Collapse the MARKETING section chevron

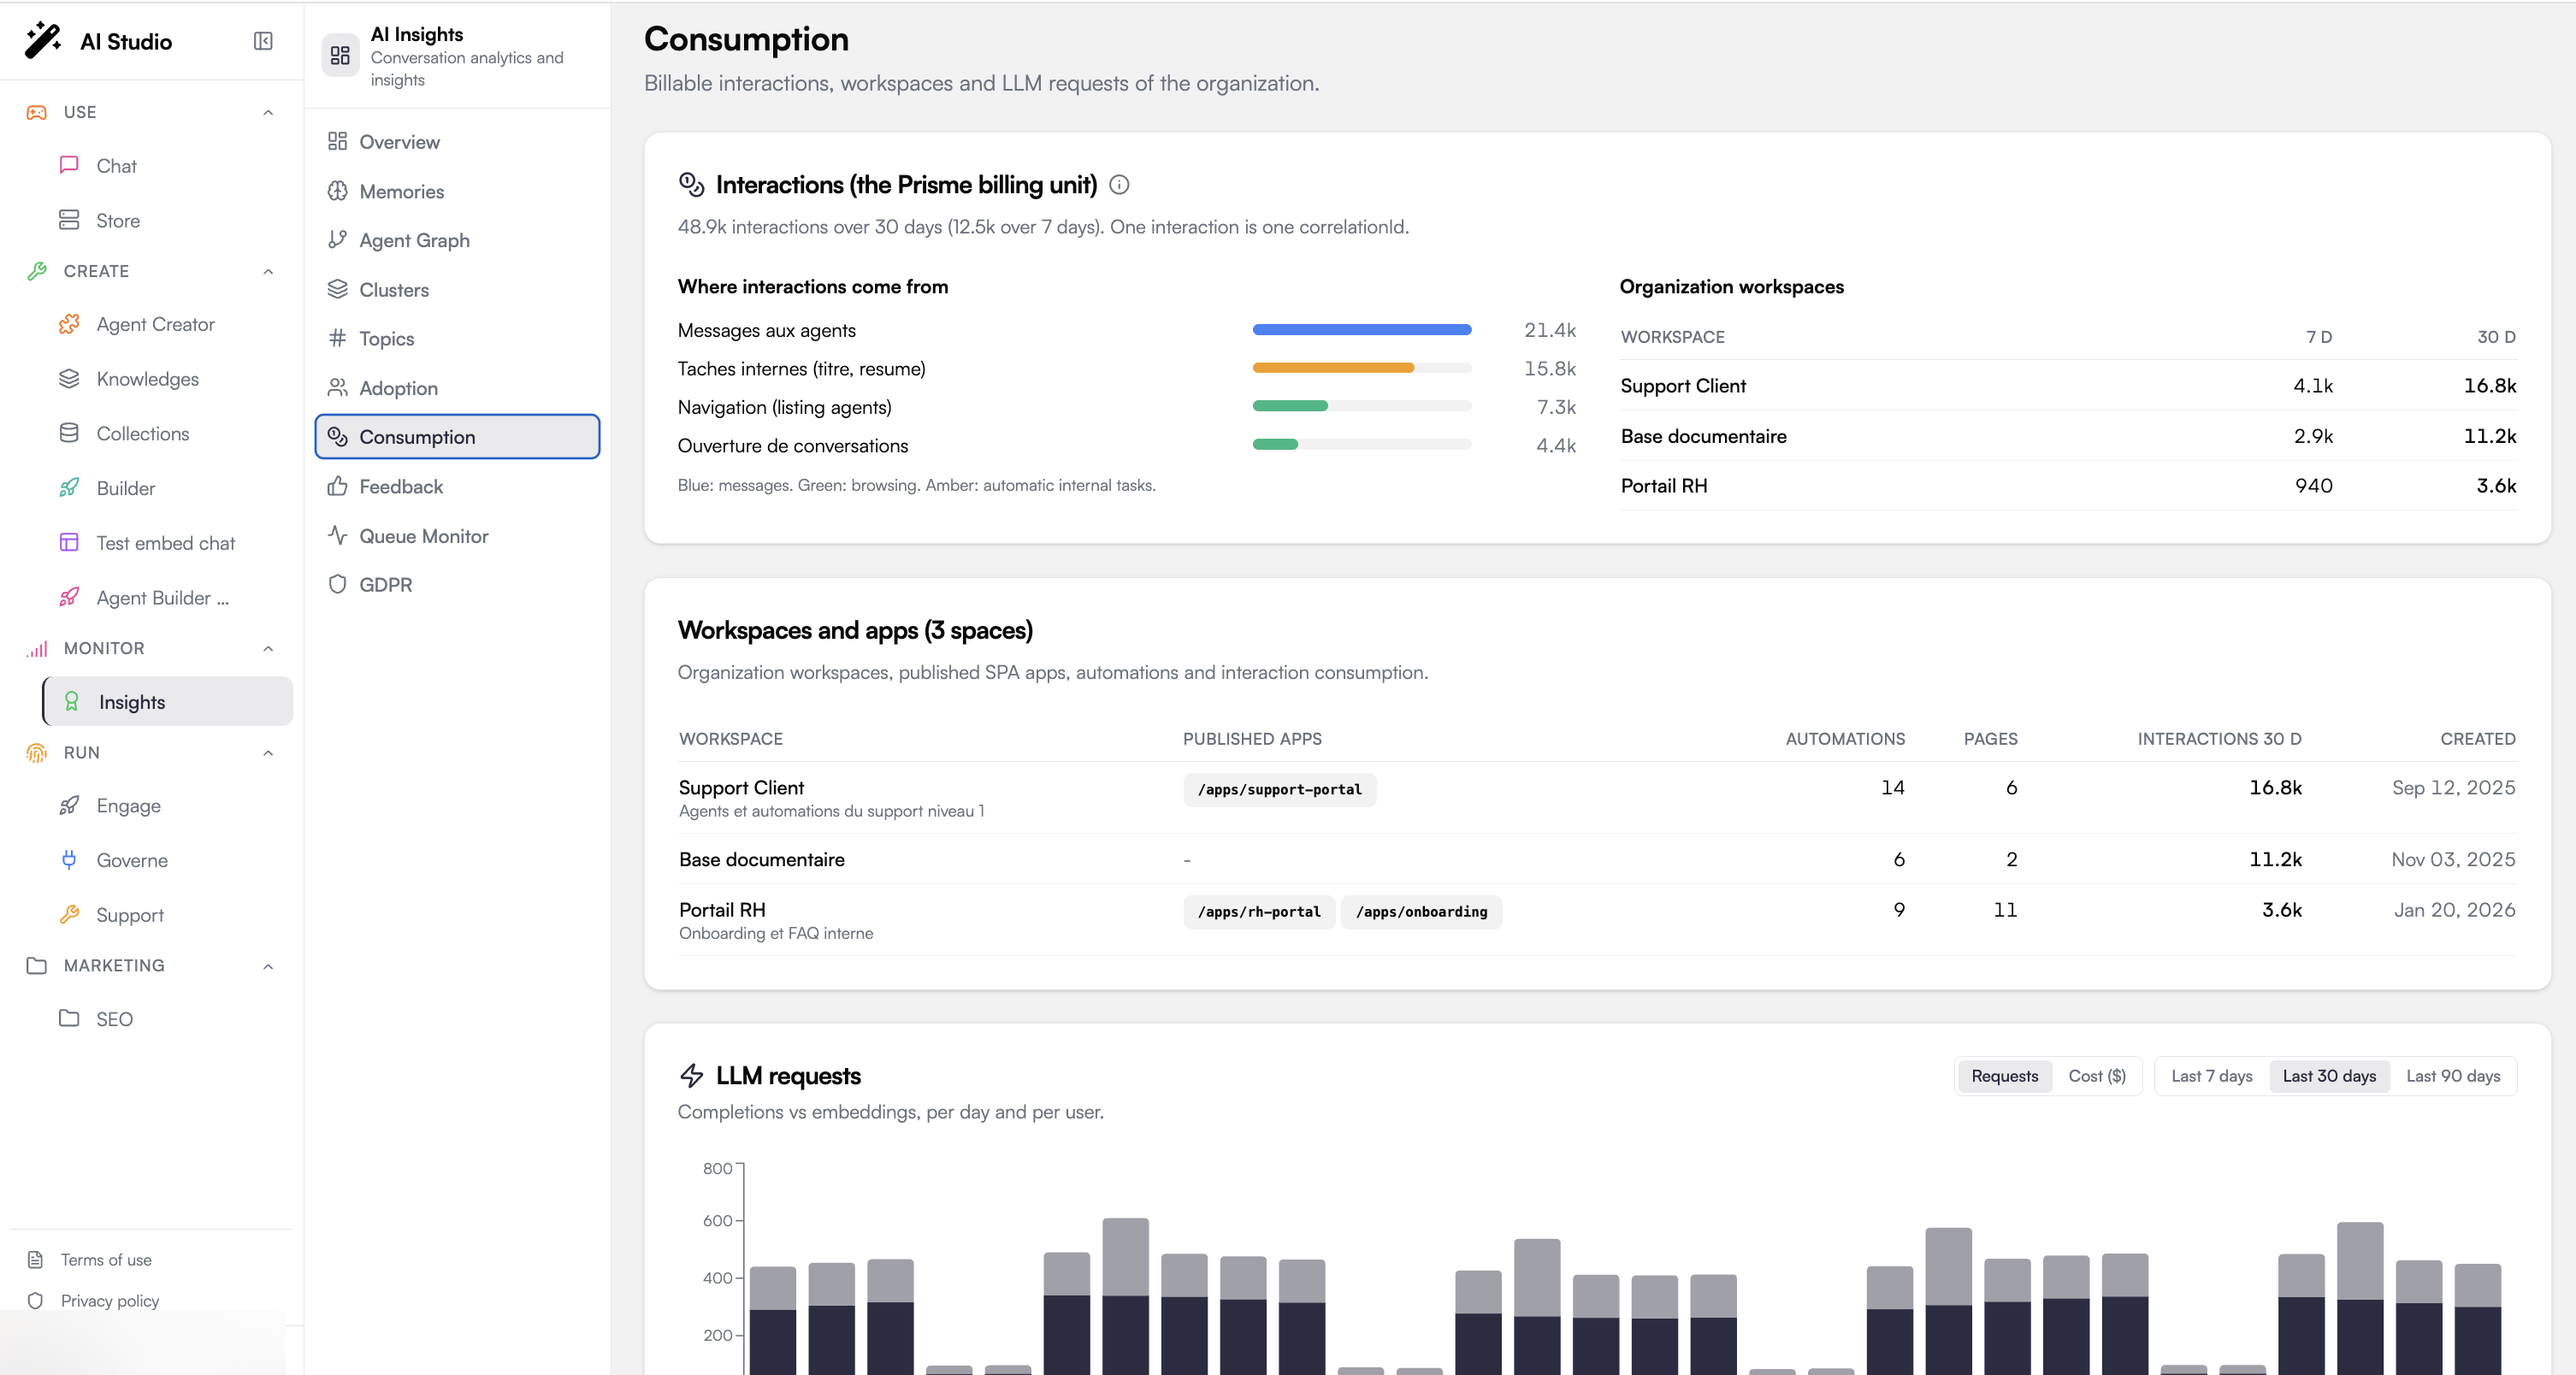268,966
